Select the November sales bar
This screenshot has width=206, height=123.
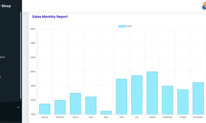coord(198,98)
